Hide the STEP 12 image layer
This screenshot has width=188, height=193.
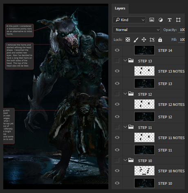click(x=117, y=117)
